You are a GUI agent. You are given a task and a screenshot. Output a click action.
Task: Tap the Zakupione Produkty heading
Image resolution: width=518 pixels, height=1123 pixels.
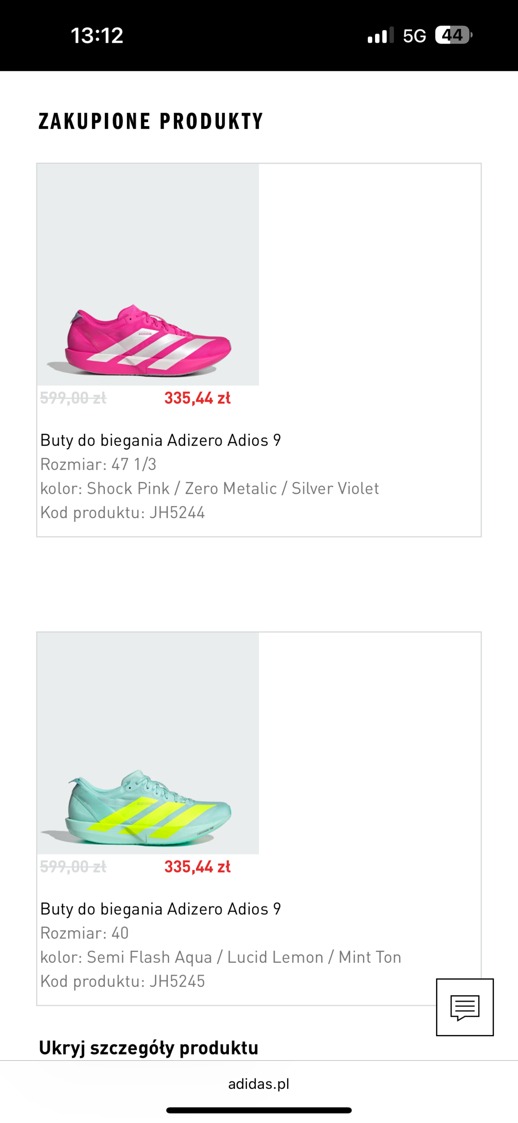point(151,121)
